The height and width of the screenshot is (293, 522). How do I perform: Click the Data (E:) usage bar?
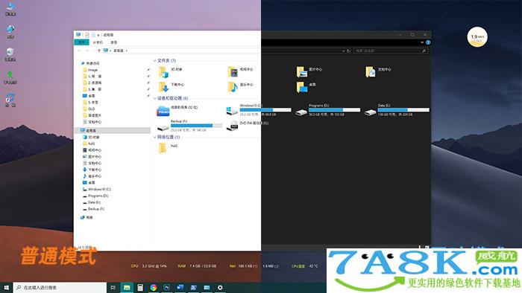coord(403,110)
